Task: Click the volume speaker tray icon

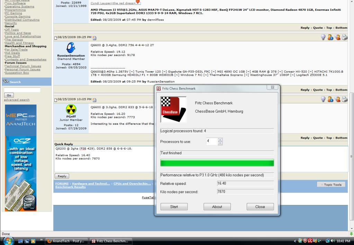Action: pos(333,241)
